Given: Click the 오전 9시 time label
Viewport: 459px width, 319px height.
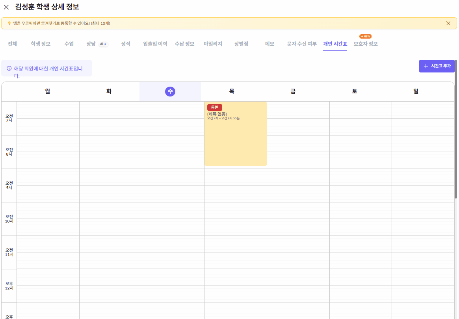Looking at the screenshot, I should [9, 185].
